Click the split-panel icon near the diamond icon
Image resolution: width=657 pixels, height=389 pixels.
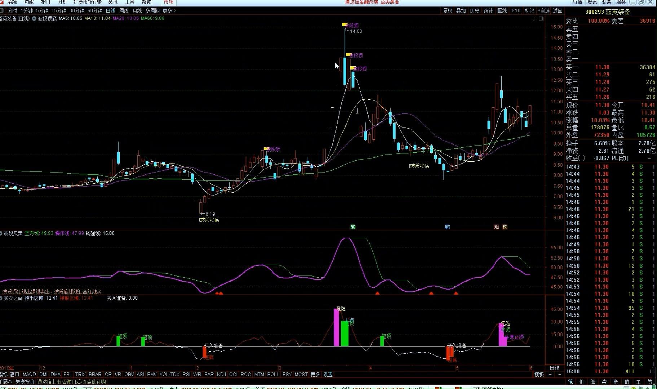click(x=541, y=19)
